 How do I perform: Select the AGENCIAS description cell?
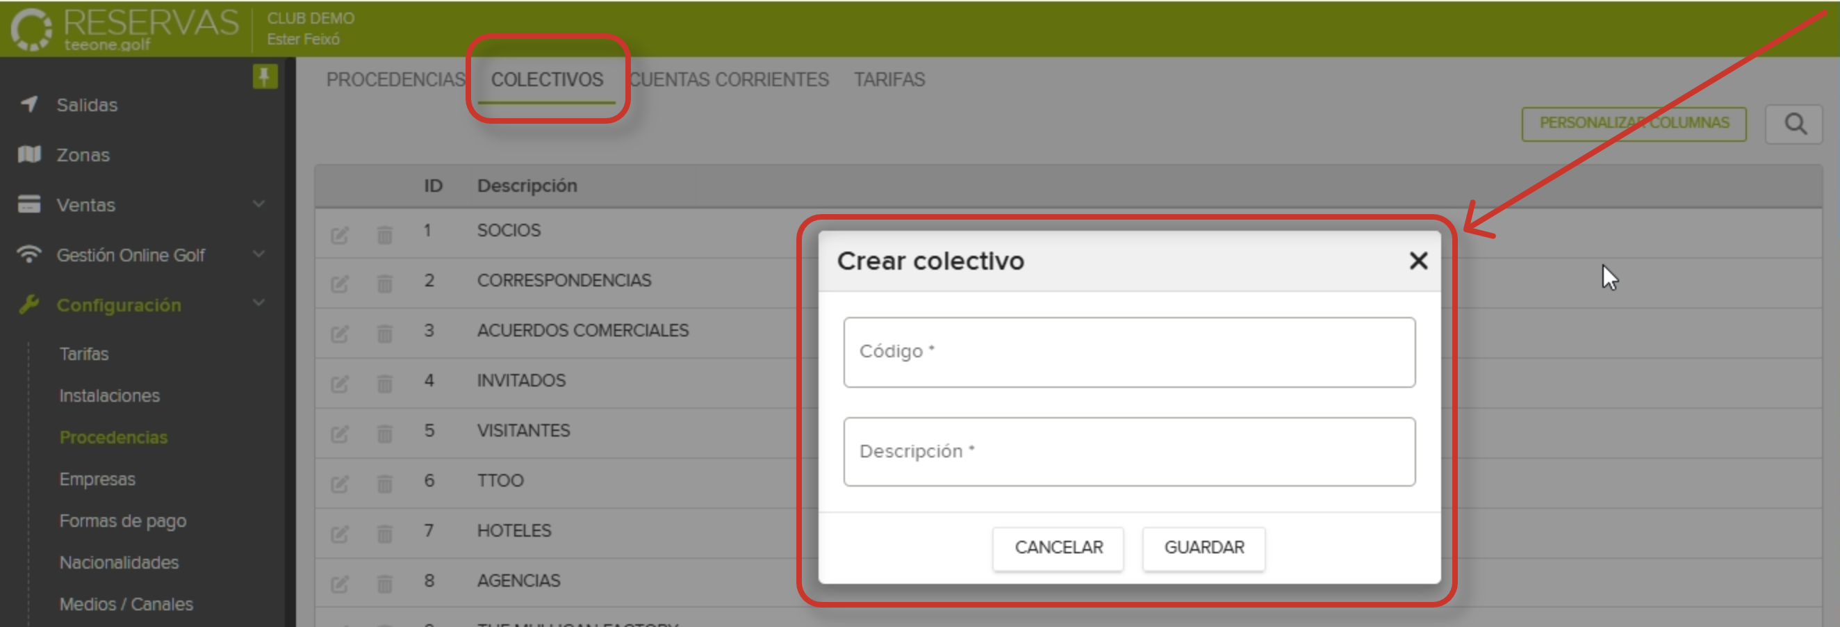tap(518, 580)
